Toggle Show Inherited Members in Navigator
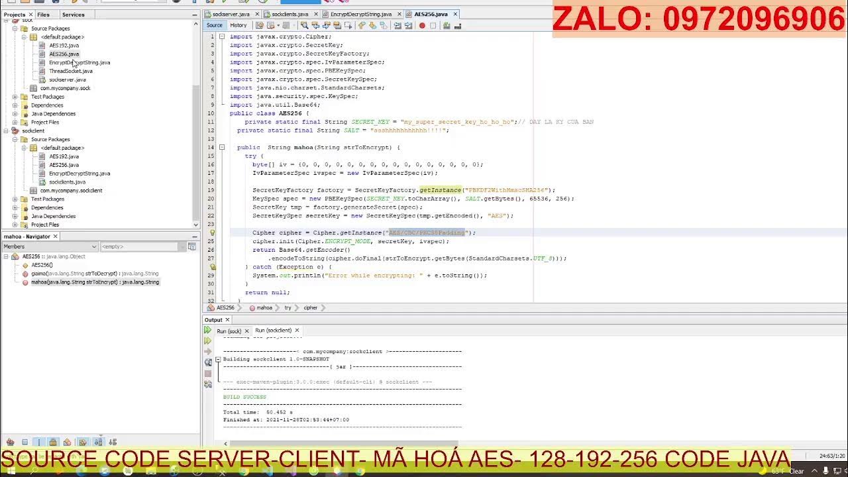The height and width of the screenshot is (477, 848). [10, 442]
